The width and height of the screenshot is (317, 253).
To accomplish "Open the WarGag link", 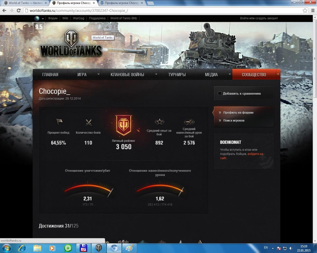I will point(78,18).
